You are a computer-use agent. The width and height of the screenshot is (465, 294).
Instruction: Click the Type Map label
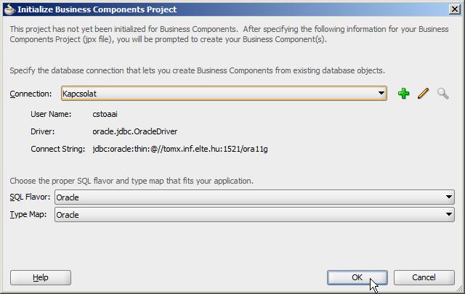pos(28,214)
